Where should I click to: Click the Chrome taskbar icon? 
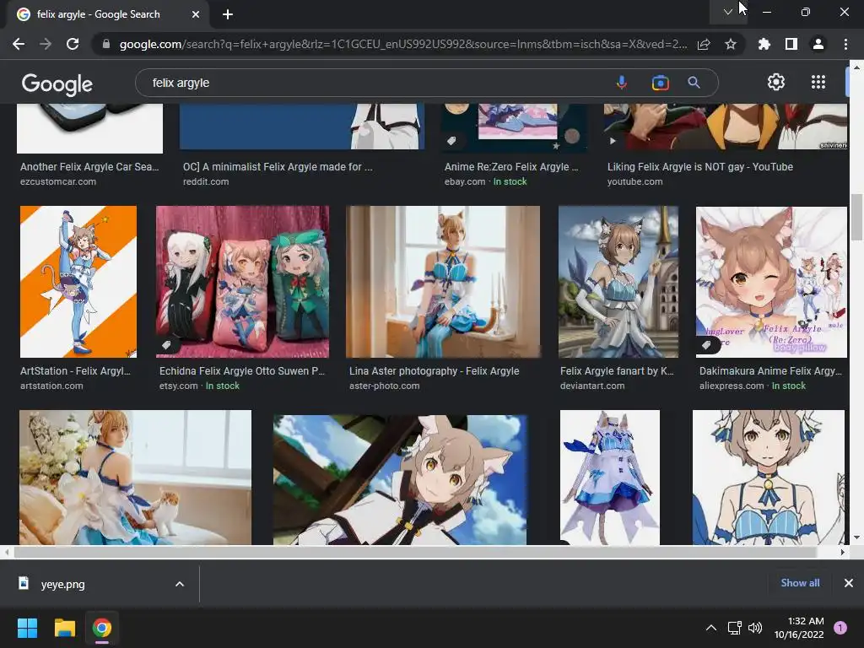tap(102, 628)
